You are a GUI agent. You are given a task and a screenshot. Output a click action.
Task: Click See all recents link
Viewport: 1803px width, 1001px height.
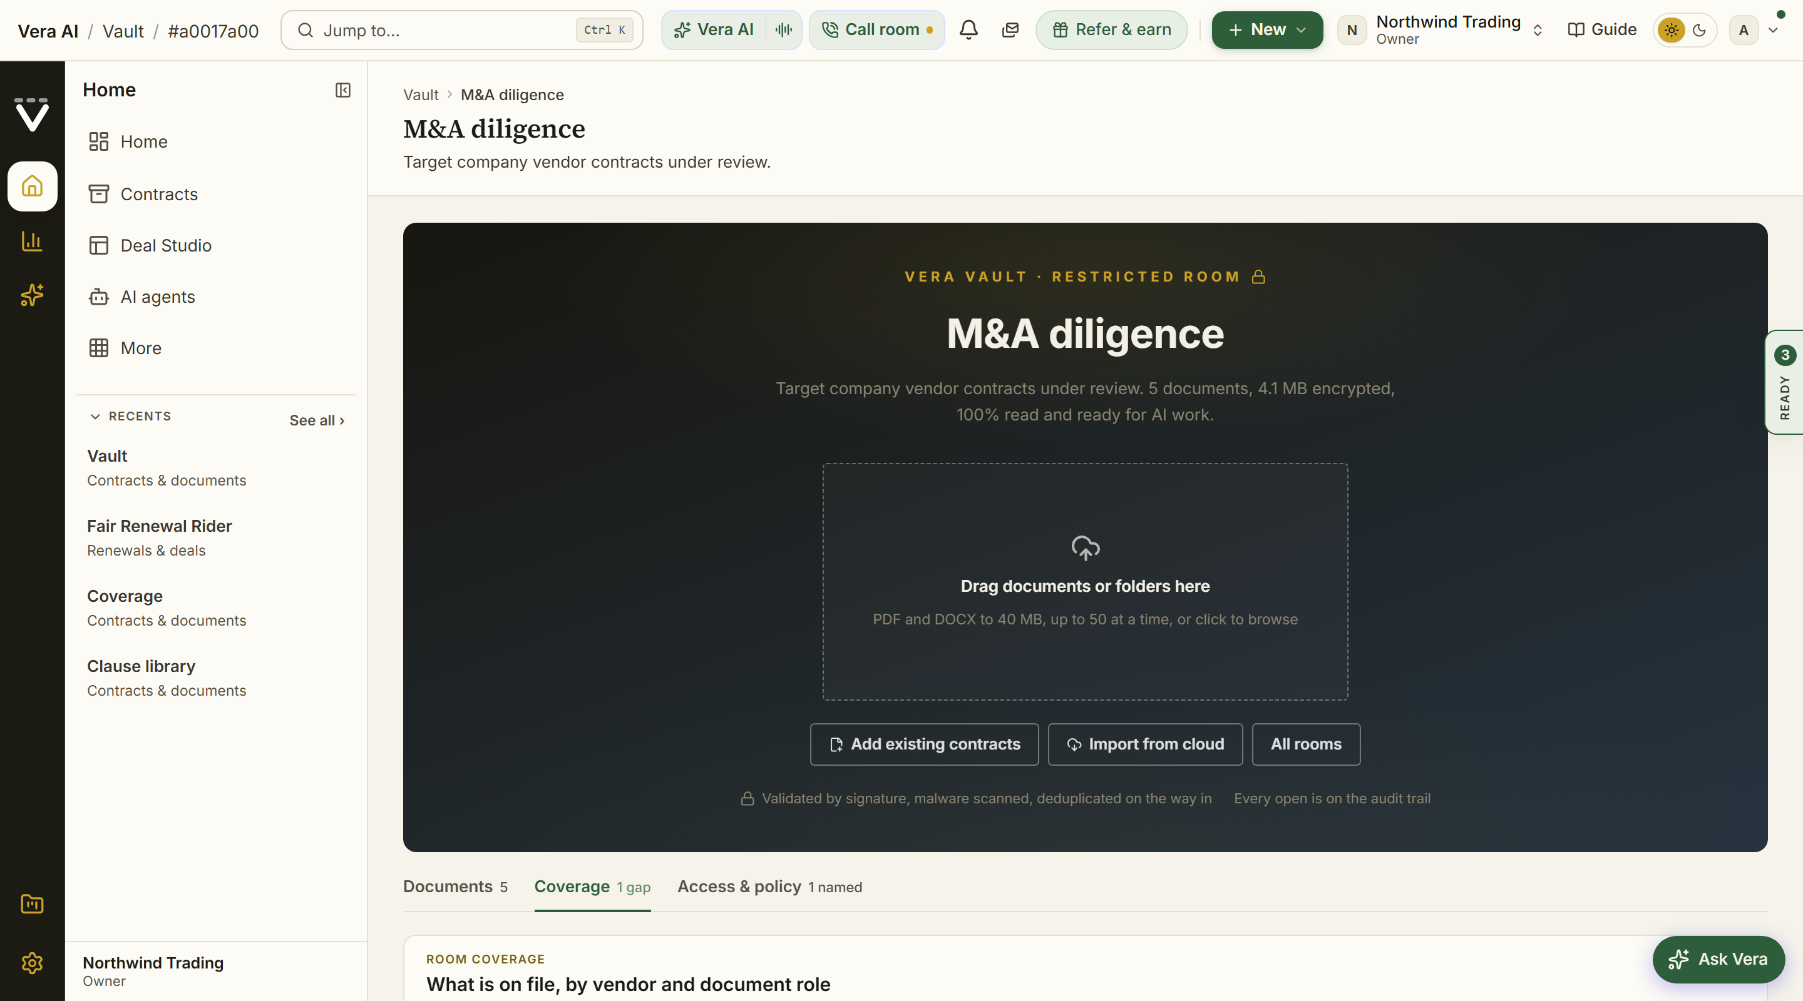[317, 420]
